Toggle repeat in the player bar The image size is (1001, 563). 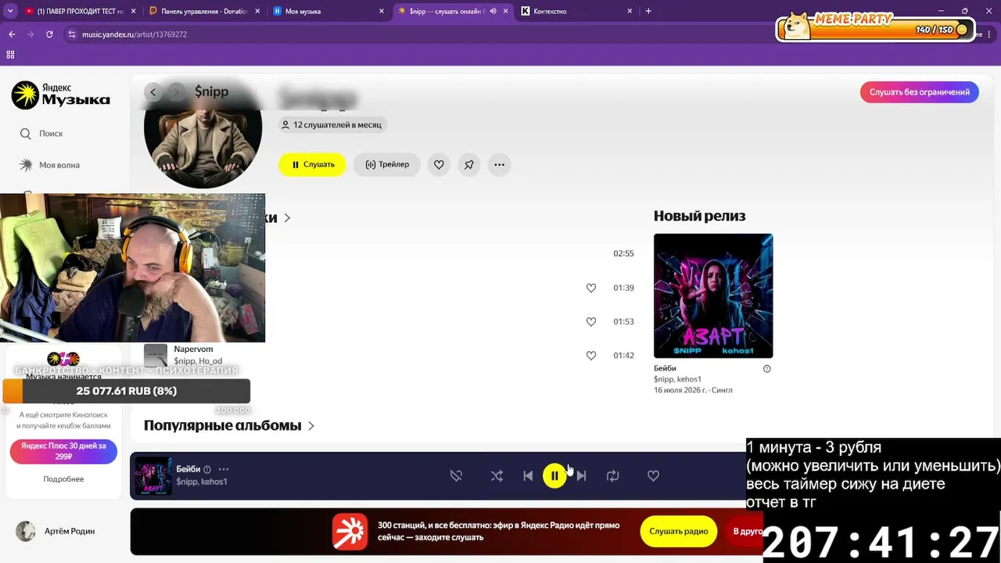click(x=612, y=475)
